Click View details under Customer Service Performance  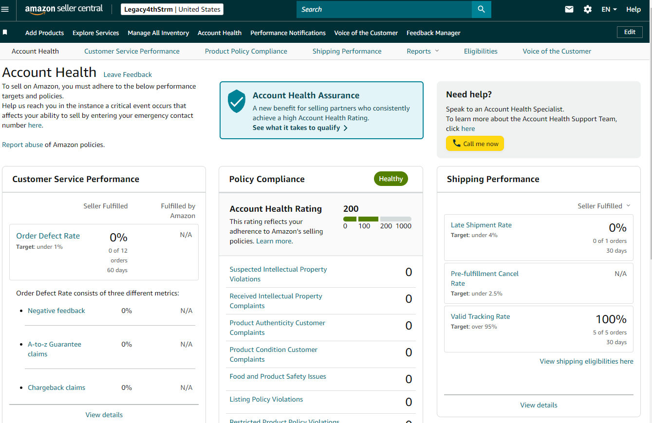(x=104, y=415)
